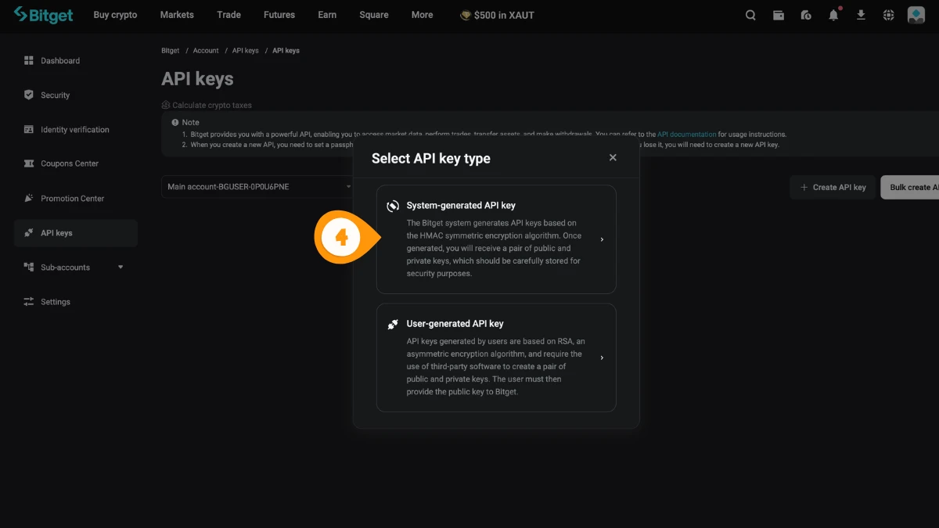Click the Sub-accounts sidebar icon

29,267
